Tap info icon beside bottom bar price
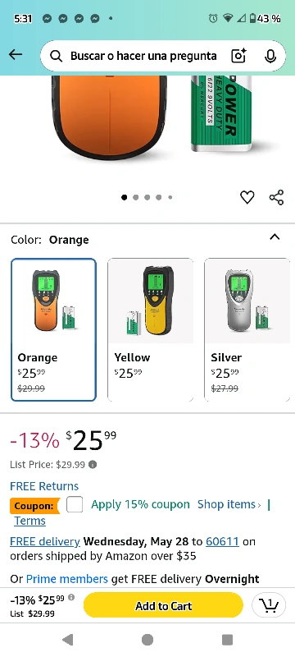Image resolution: width=295 pixels, height=657 pixels. point(71,598)
